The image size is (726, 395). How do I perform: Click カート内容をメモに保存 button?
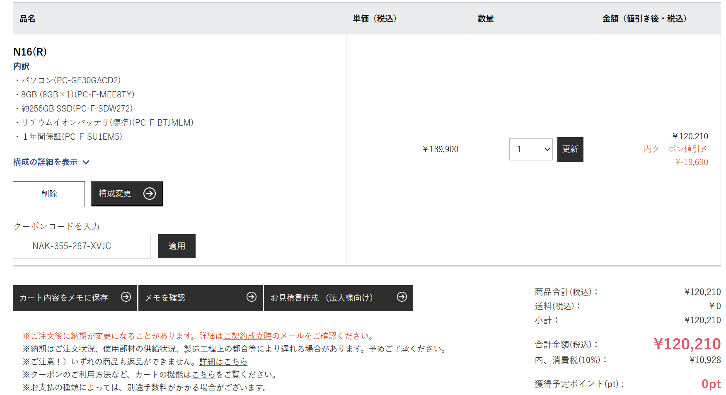click(x=75, y=298)
